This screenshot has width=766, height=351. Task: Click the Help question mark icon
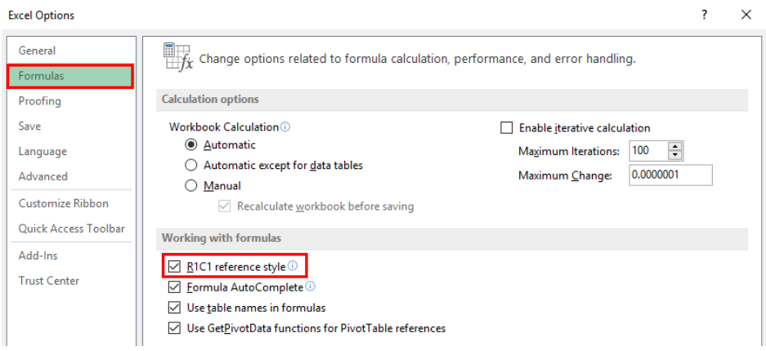click(704, 16)
